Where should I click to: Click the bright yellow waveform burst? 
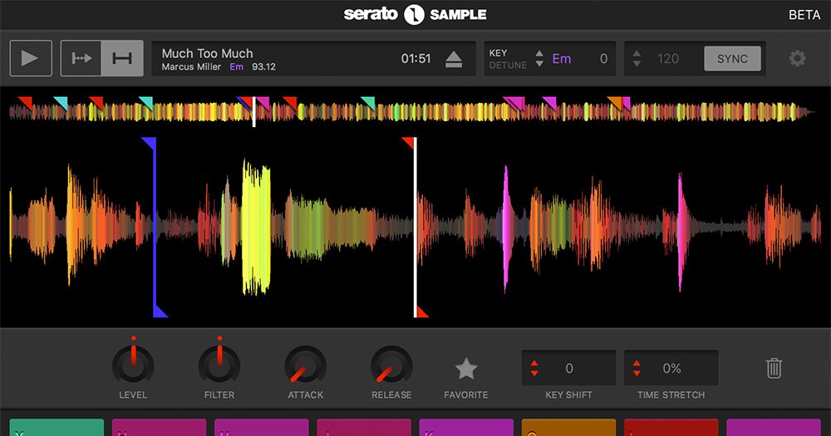[257, 227]
